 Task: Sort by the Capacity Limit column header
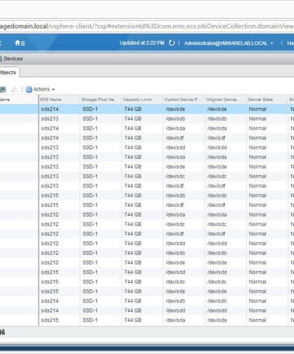coord(137,99)
